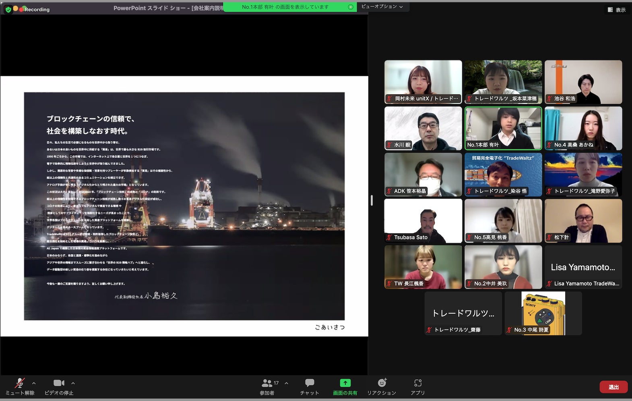Select No.2中井 美玖 video tile
632x401 pixels.
click(x=503, y=267)
